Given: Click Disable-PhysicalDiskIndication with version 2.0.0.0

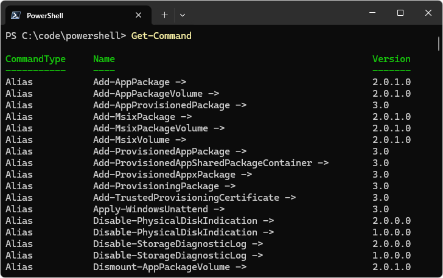Looking at the screenshot, I should pos(184,221).
